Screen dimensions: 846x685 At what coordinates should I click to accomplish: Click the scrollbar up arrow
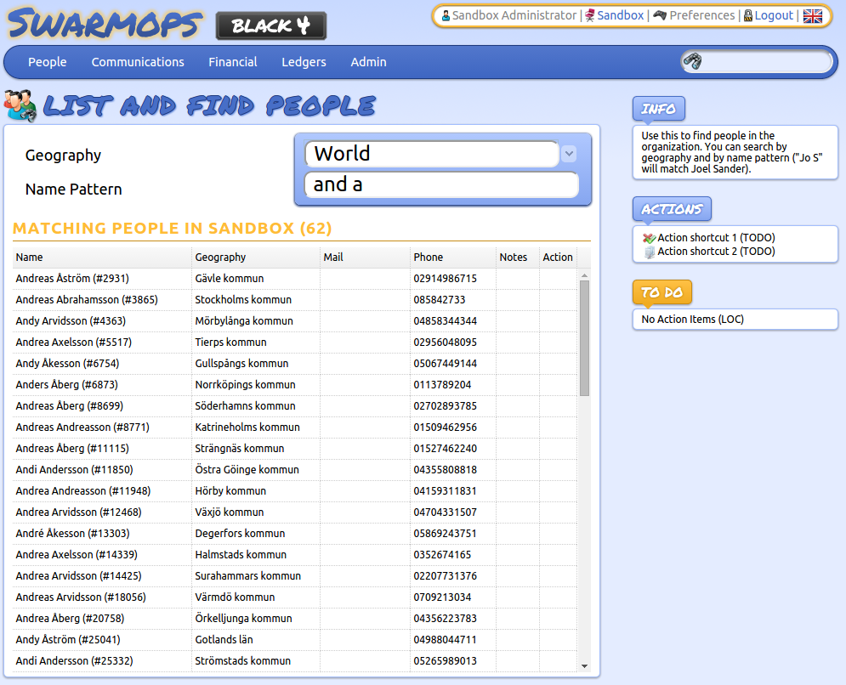point(584,275)
